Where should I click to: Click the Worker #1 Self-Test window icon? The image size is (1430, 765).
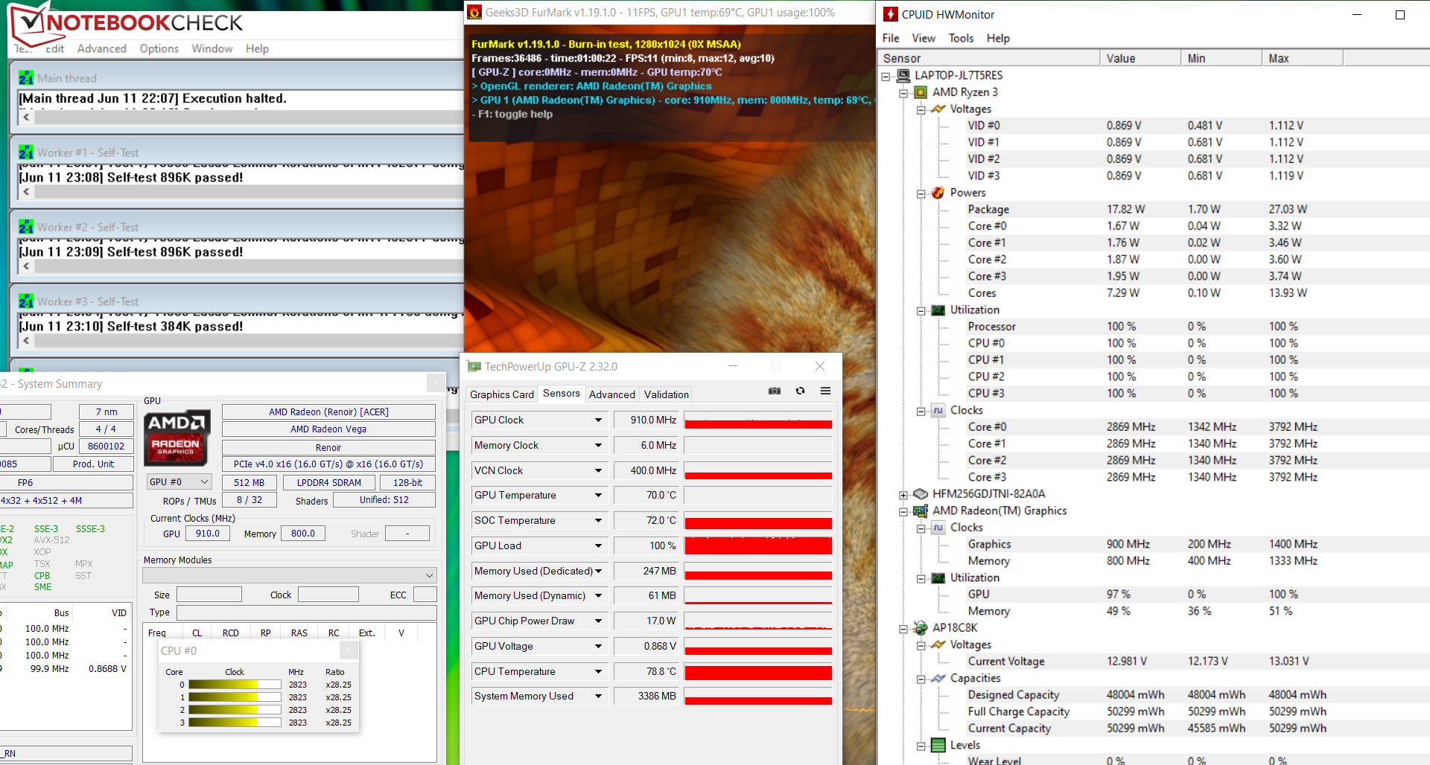pos(26,153)
